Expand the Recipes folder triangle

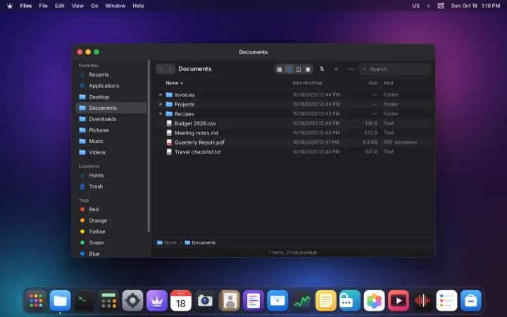[x=161, y=114]
